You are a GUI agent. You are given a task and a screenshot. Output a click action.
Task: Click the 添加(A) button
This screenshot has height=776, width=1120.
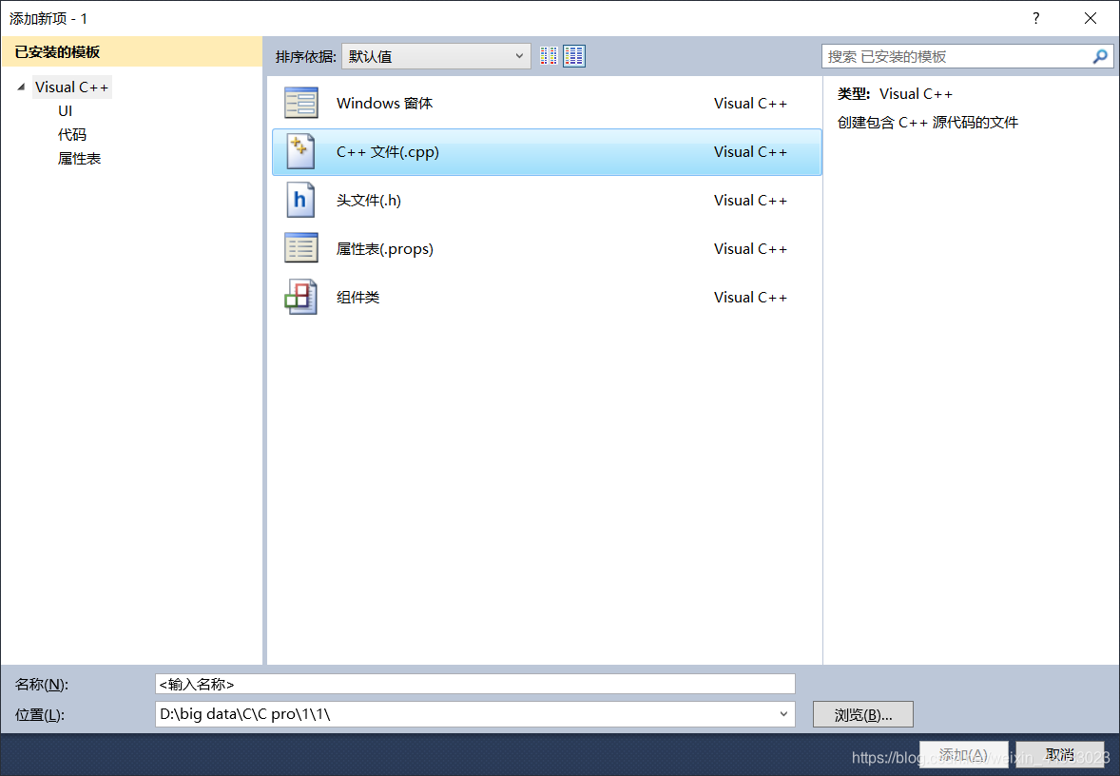(963, 754)
